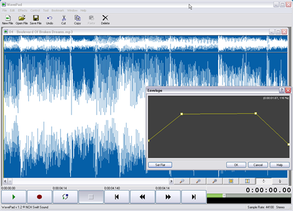
Task: Open the Control menu
Action: click(x=35, y=11)
